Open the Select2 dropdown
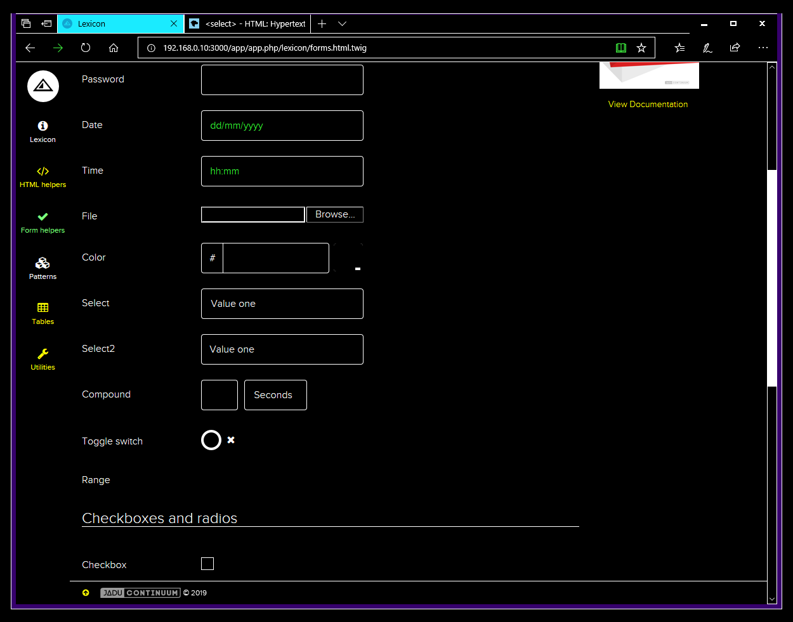The width and height of the screenshot is (793, 622). coord(282,349)
